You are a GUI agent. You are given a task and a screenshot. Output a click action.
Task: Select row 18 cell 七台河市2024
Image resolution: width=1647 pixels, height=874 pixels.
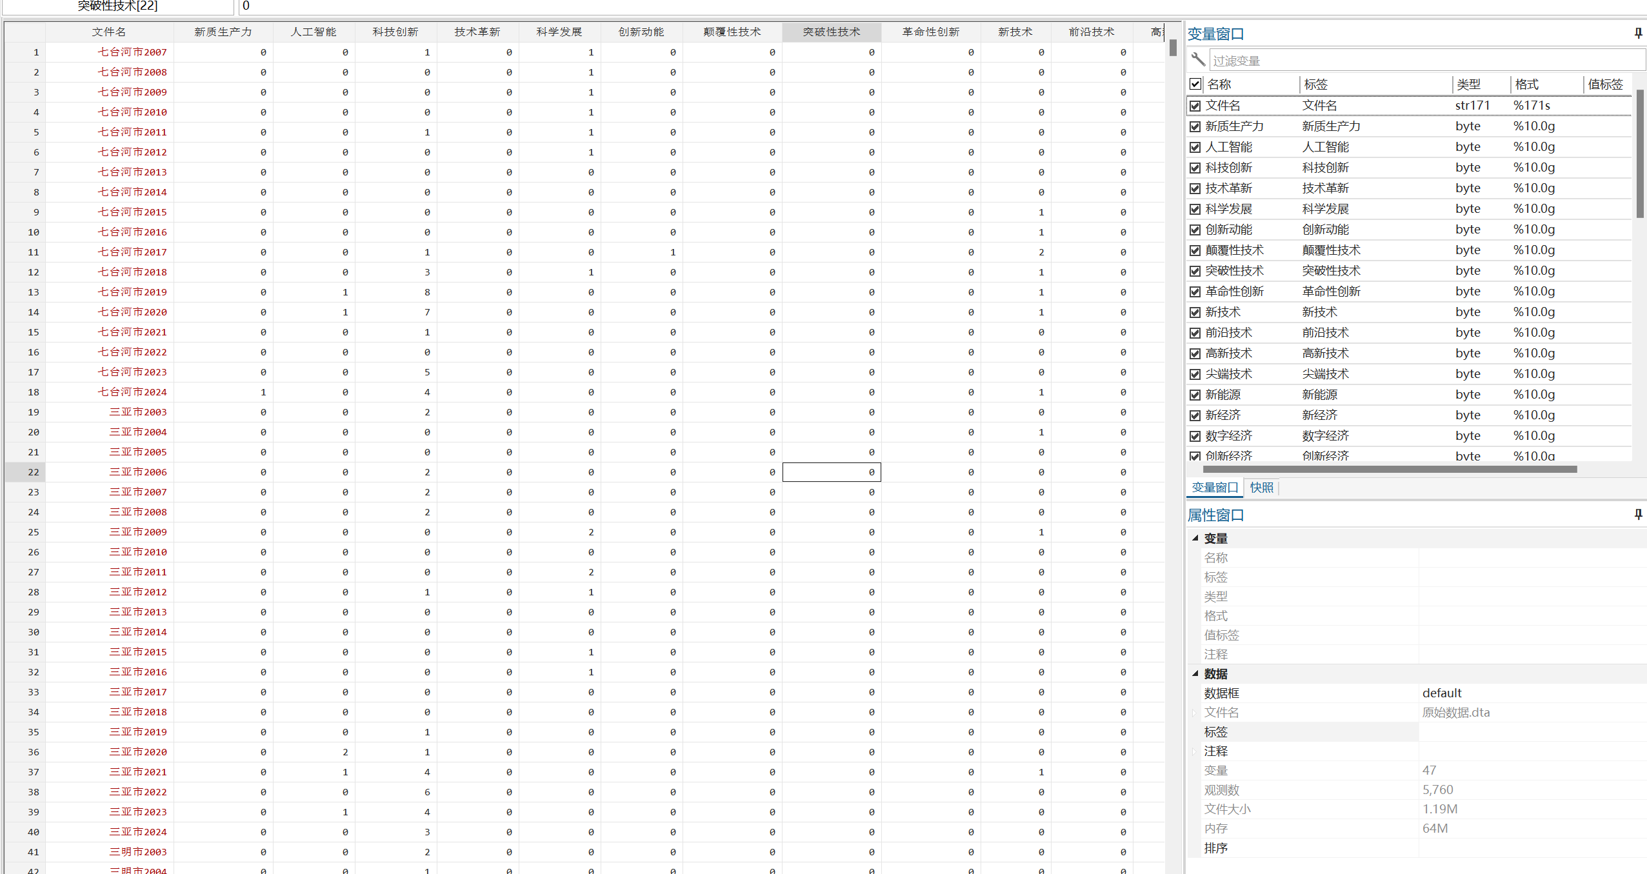pyautogui.click(x=132, y=392)
